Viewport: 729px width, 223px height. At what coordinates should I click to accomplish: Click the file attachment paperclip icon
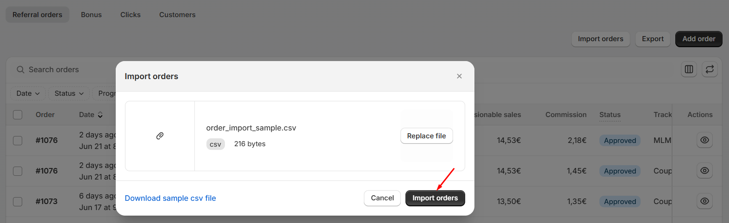pos(160,136)
